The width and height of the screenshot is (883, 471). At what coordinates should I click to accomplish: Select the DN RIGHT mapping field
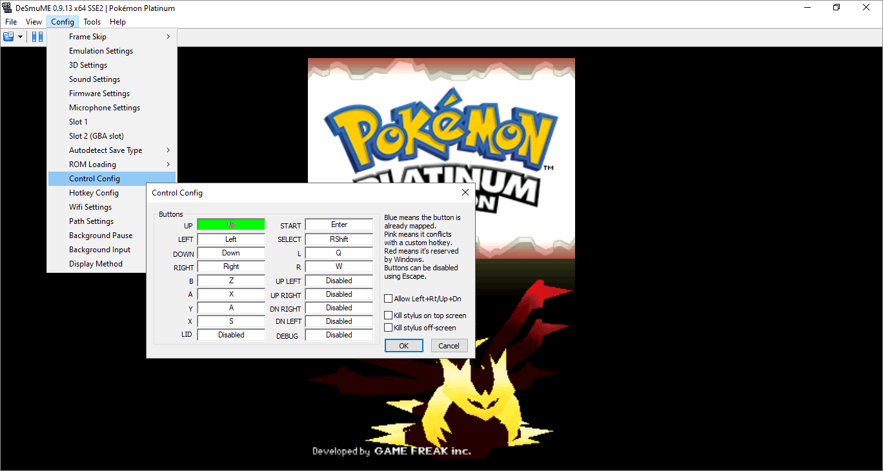point(339,308)
